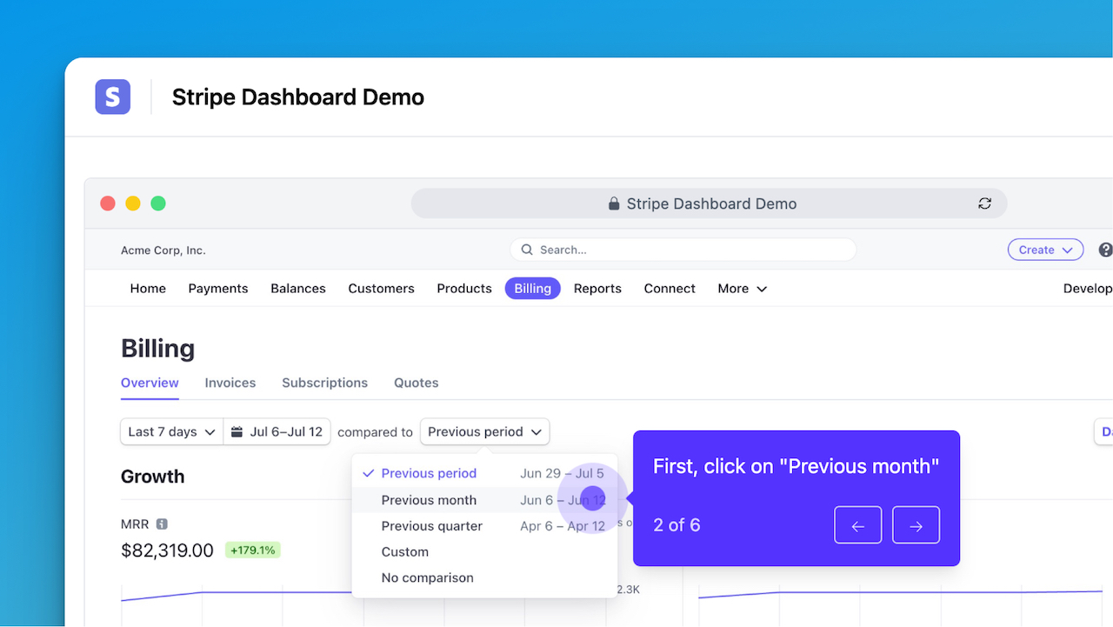The height and width of the screenshot is (627, 1113).
Task: Select "Previous period" option
Action: [484, 473]
